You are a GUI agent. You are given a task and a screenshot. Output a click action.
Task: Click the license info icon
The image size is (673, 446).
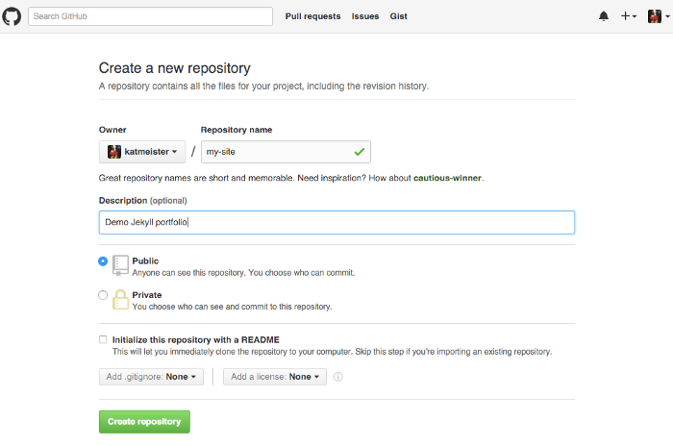tap(338, 377)
